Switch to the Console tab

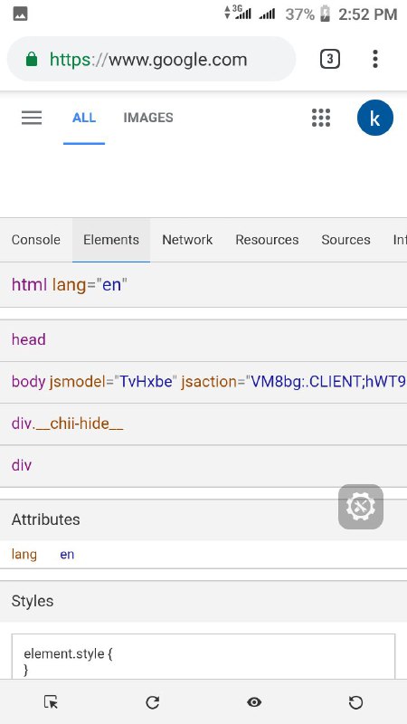[x=36, y=240]
